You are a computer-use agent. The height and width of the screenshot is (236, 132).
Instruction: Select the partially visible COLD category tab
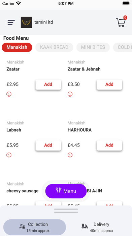point(123,47)
